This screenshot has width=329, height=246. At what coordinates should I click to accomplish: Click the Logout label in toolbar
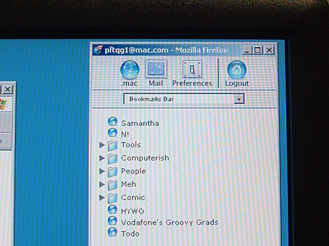[237, 84]
